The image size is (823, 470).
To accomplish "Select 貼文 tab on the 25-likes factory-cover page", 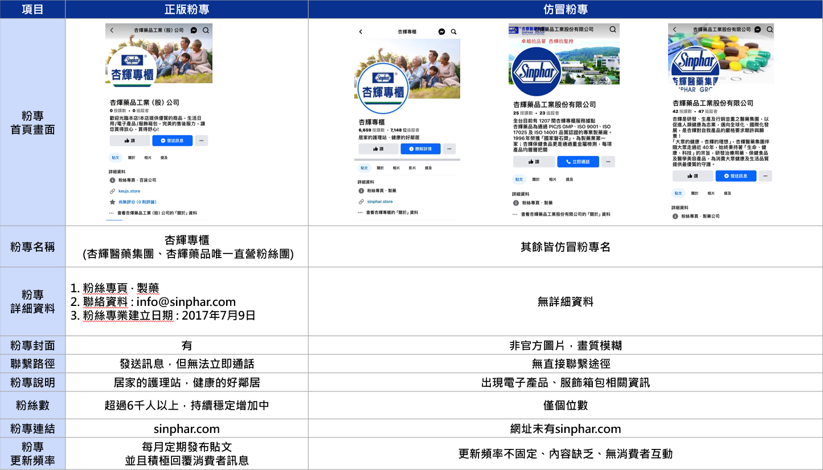I will (519, 179).
